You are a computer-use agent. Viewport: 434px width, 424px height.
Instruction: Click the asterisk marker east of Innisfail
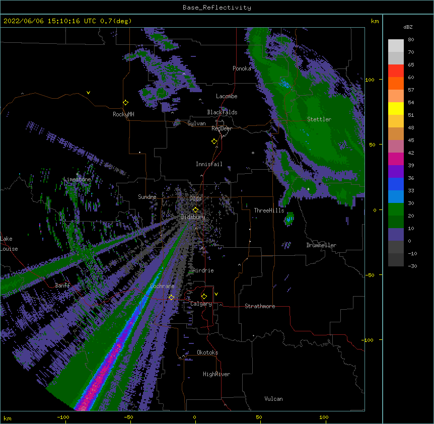[253, 153]
